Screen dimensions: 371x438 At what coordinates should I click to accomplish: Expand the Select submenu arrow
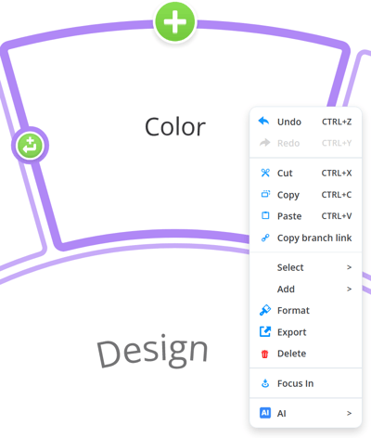tap(349, 267)
